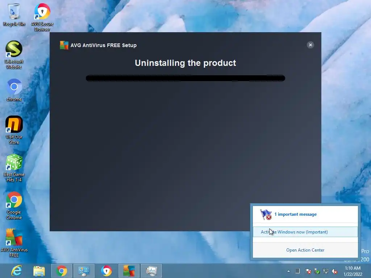Close the AVG AntiVirus FREE Setup window
Screen dimensions: 371x278
(310, 45)
